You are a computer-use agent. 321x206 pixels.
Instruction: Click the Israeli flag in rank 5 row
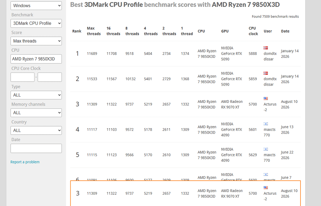click(x=266, y=149)
